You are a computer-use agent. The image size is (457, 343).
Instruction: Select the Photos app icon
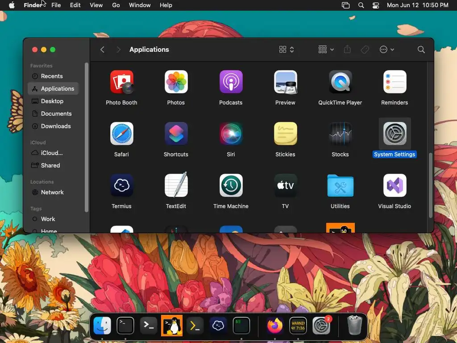176,82
